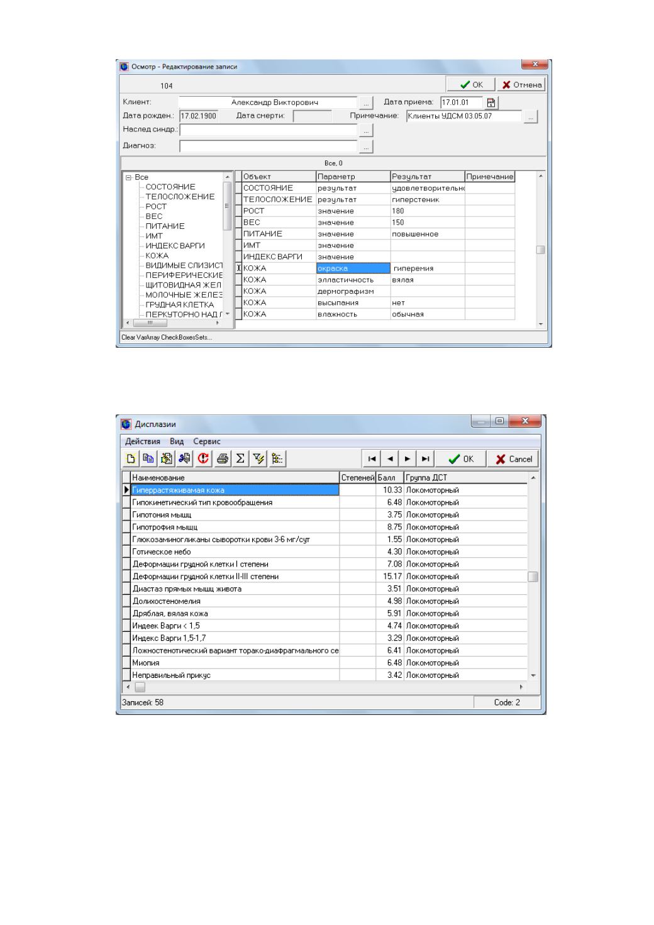Click the Tree view icon in the Дисплазии toolbar
The width and height of the screenshot is (654, 925).
(x=277, y=459)
